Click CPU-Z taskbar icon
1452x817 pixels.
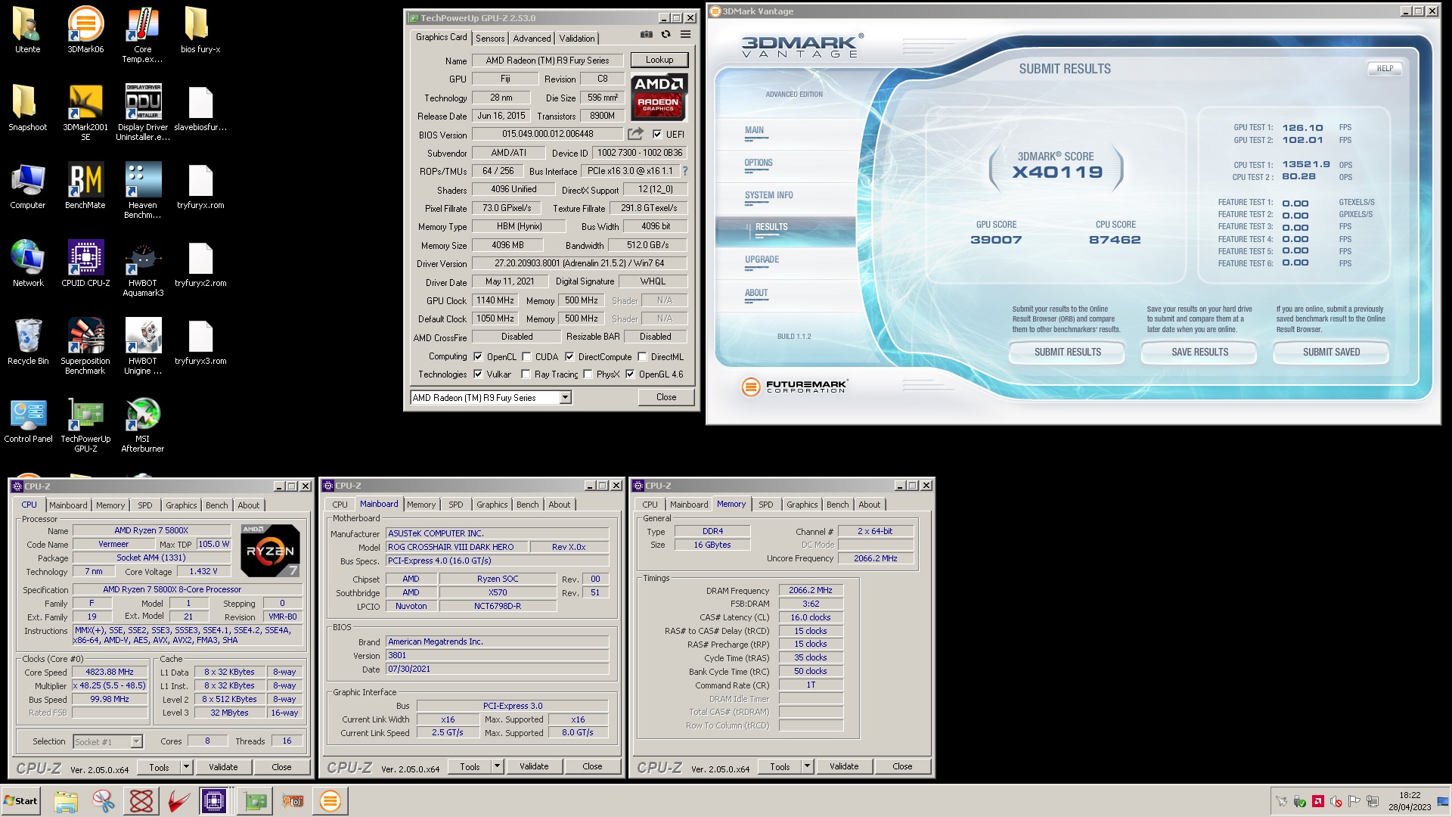point(214,801)
